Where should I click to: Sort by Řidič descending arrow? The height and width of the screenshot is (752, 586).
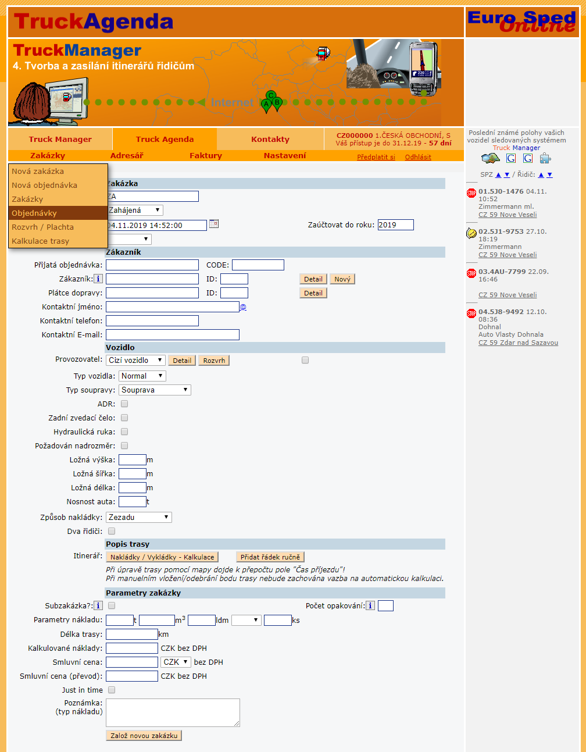tap(549, 175)
